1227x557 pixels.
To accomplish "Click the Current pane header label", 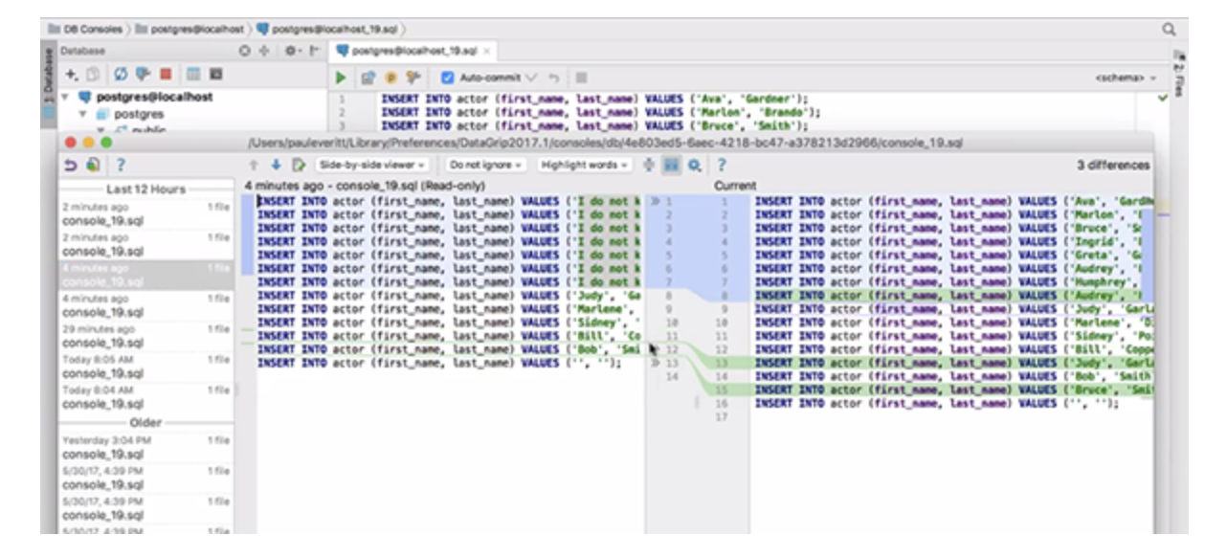I will pos(735,186).
